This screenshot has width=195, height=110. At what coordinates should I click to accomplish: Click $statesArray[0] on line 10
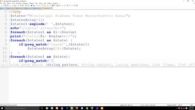(x=43, y=49)
